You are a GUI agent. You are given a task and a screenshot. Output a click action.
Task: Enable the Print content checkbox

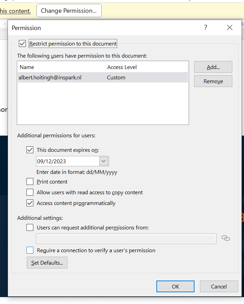[x=30, y=182]
